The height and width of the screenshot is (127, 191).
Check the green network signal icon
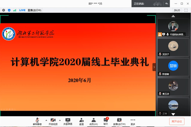click(14, 10)
